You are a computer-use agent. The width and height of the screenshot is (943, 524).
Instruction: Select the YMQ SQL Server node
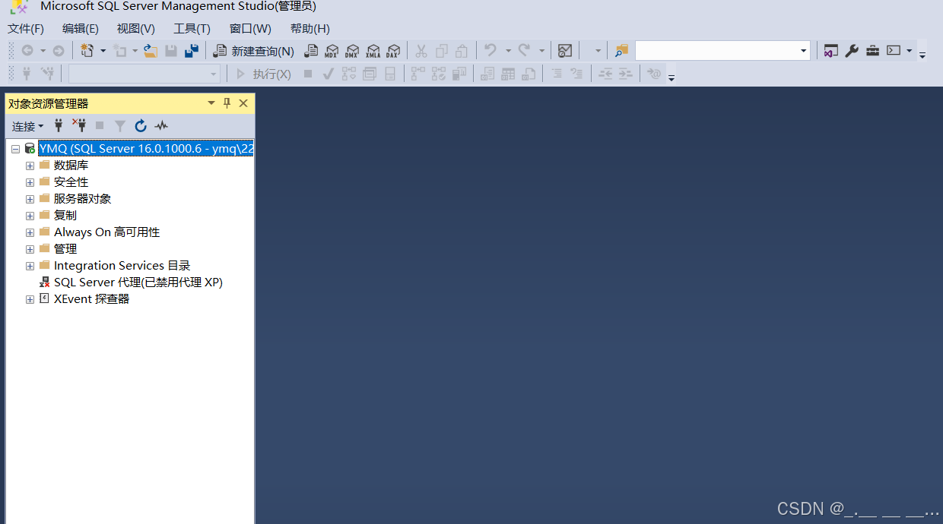(x=146, y=149)
